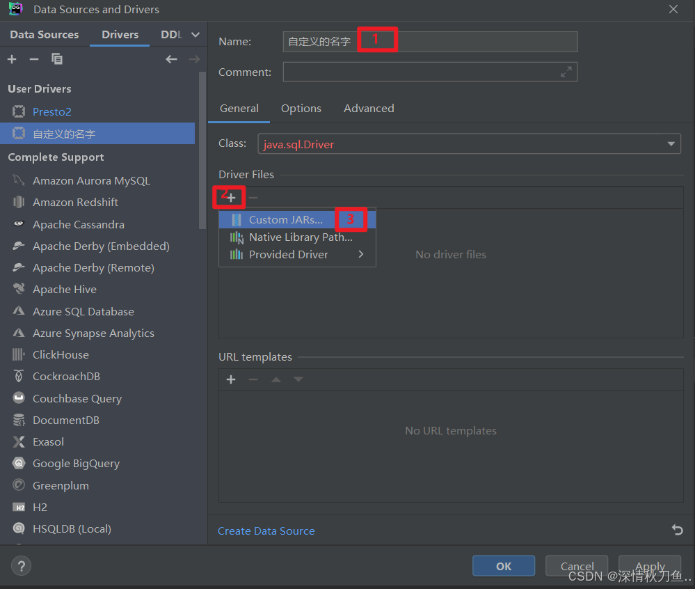Screen dimensions: 695x589
Task: Click the remove driver file minus icon
Action: [x=253, y=198]
